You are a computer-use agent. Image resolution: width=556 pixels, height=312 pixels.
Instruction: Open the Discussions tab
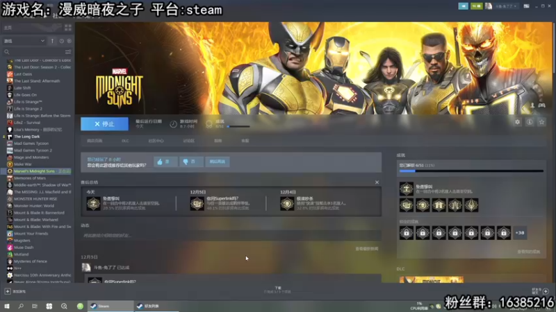point(188,141)
